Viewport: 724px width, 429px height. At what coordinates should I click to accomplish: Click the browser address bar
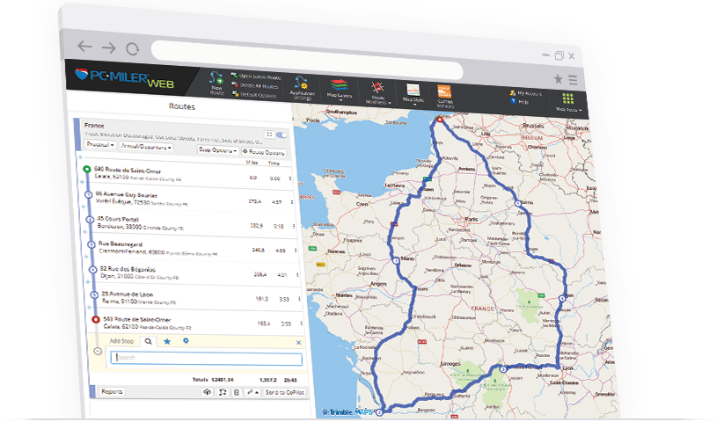307,60
